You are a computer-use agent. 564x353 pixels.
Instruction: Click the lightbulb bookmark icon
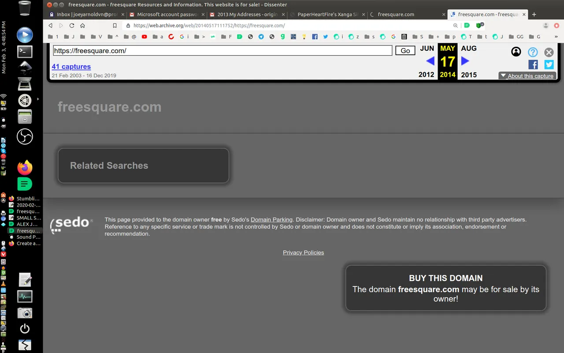click(x=304, y=37)
